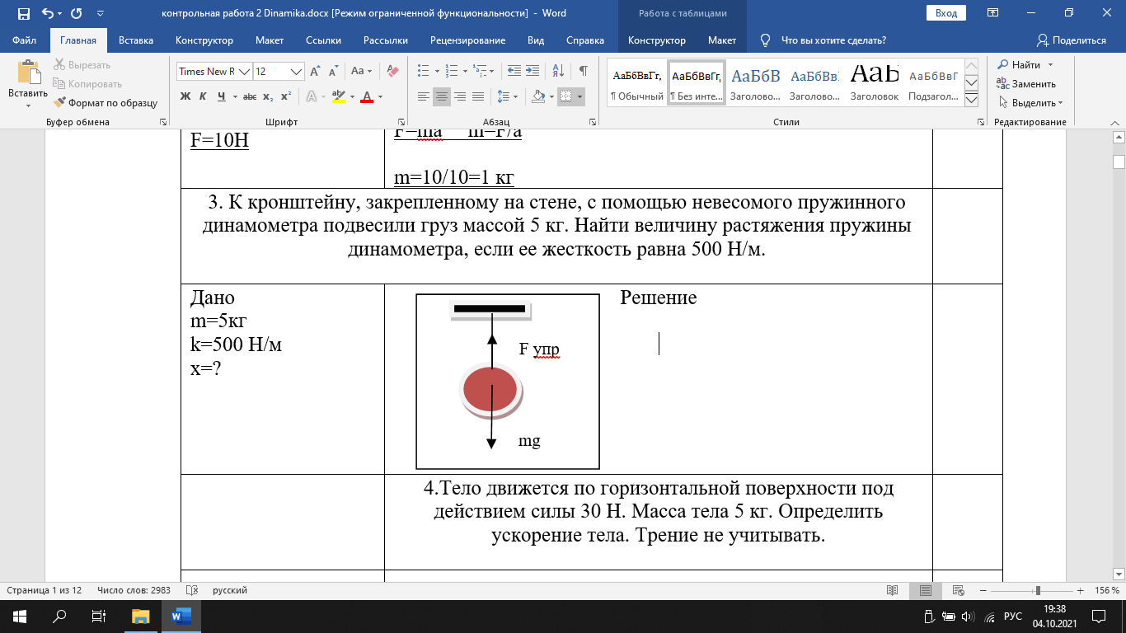Click the Sort (А-Я) icon

(558, 72)
